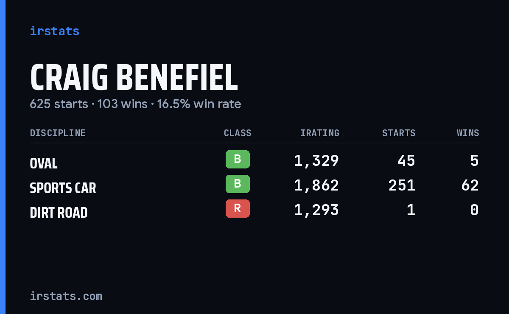Click the Sports Car iRating value 1,862
This screenshot has width=509, height=314.
pyautogui.click(x=316, y=185)
